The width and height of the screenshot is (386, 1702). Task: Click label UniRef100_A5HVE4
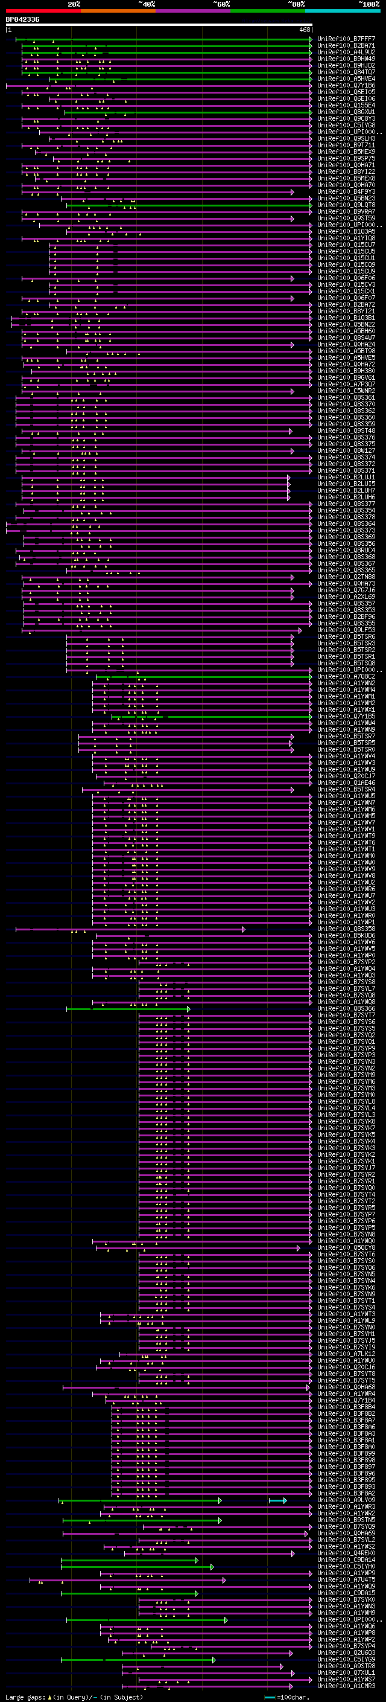(346, 78)
